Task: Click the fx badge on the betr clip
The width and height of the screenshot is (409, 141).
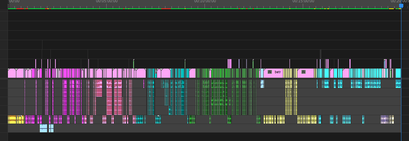Action: (270, 72)
